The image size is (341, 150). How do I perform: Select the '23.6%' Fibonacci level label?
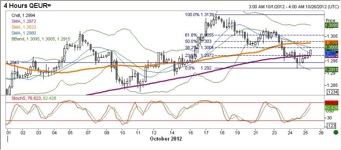click(x=191, y=56)
